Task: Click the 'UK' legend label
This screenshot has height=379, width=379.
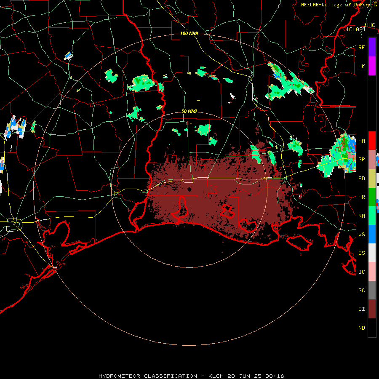Action: tap(361, 66)
